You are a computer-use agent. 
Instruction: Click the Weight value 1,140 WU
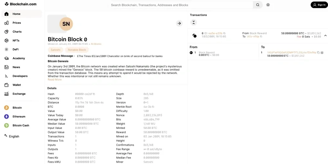coord(150,124)
